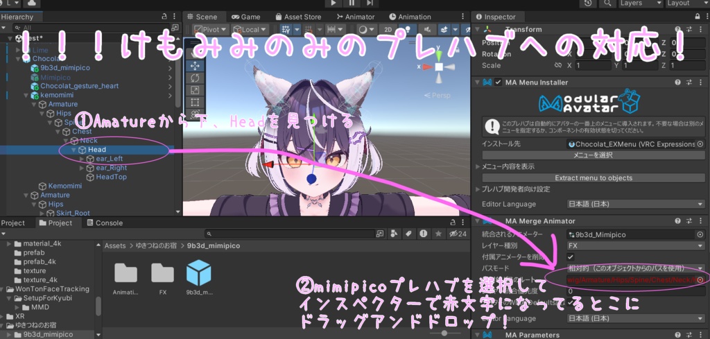Toggle scene audio mute icon
The width and height of the screenshot is (710, 339).
click(427, 29)
